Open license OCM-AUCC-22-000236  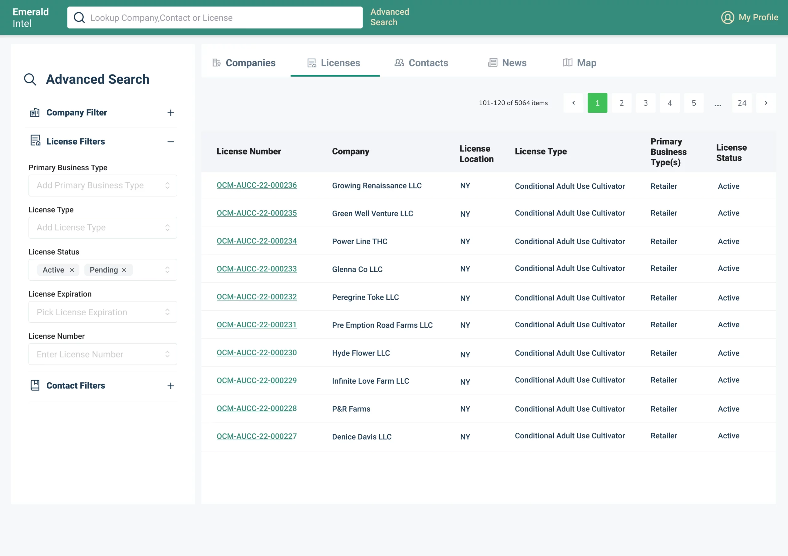tap(257, 185)
